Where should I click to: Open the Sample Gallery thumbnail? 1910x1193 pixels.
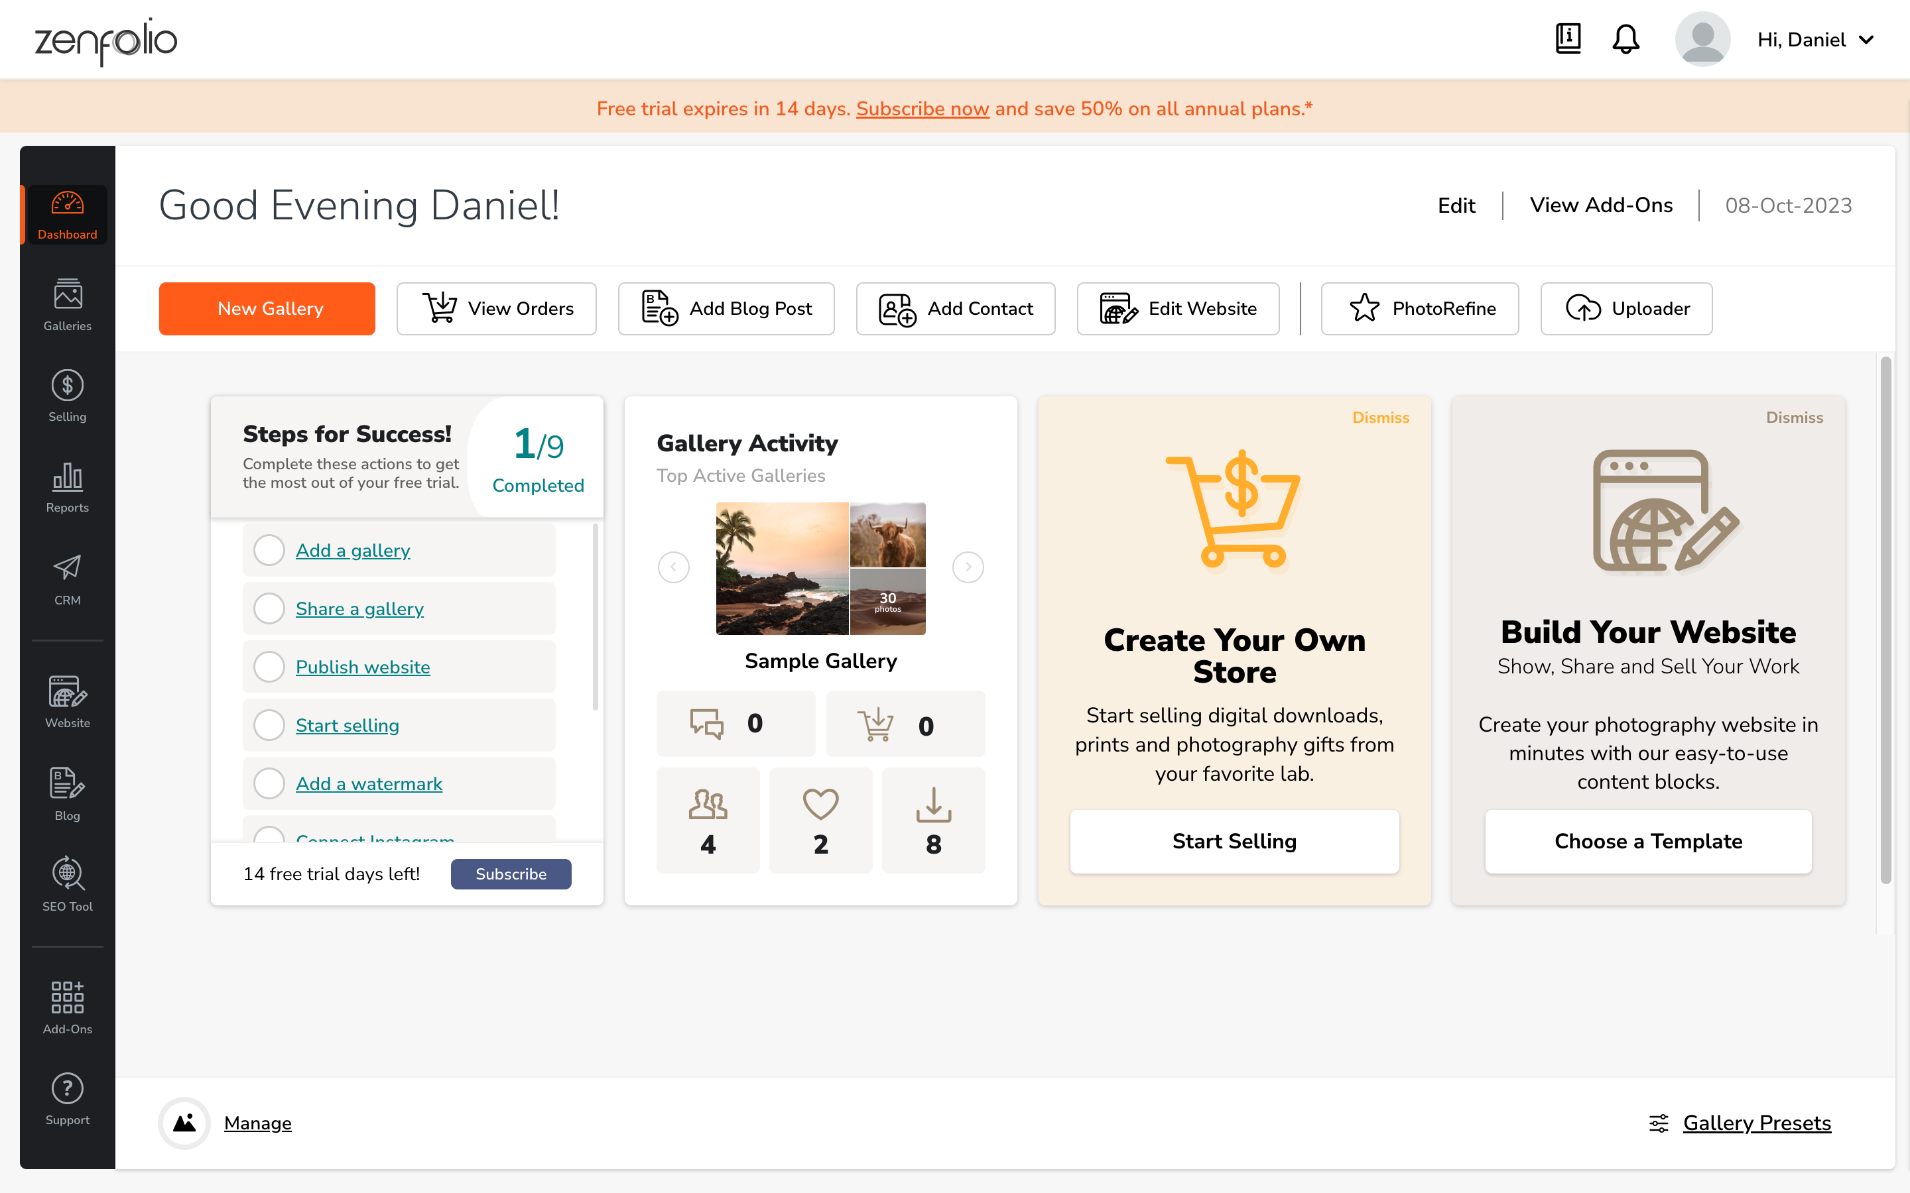point(821,567)
